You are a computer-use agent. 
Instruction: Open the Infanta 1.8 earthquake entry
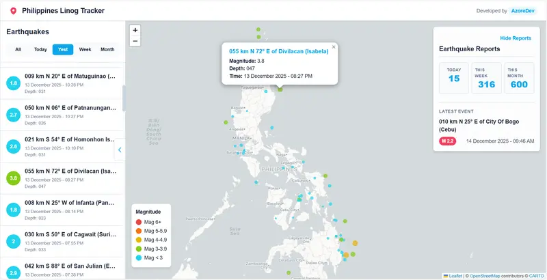tap(62, 210)
